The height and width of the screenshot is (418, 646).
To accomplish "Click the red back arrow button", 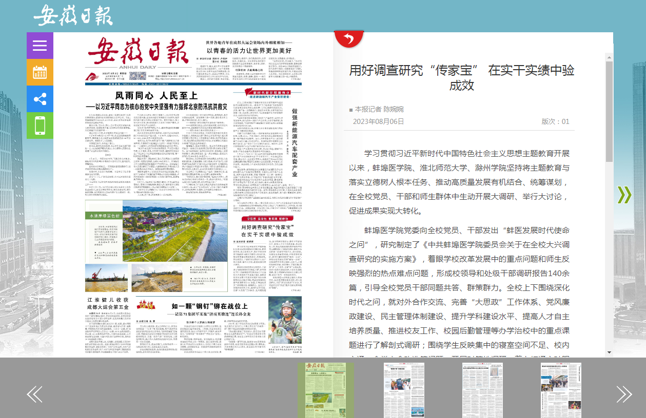I will click(x=349, y=38).
